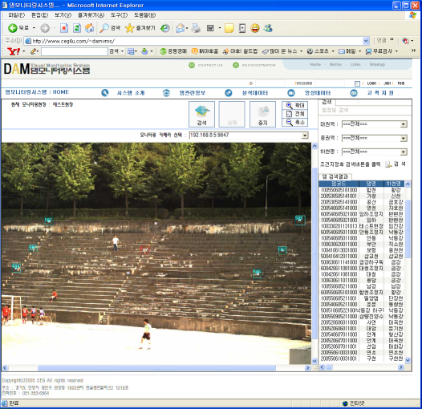Click the yellow note icon in toolbar
The height and width of the screenshot is (409, 422).
(x=229, y=28)
